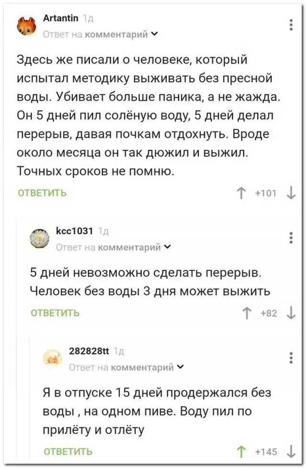Open kcc1031's flower avatar
This screenshot has width=306, height=468.
coord(40,238)
